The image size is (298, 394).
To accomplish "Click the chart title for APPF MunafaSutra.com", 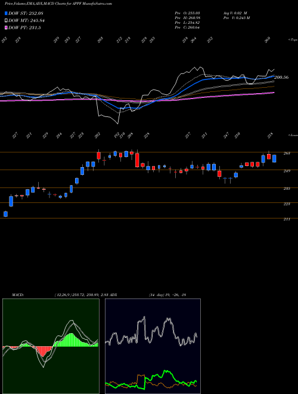I will tap(58, 4).
